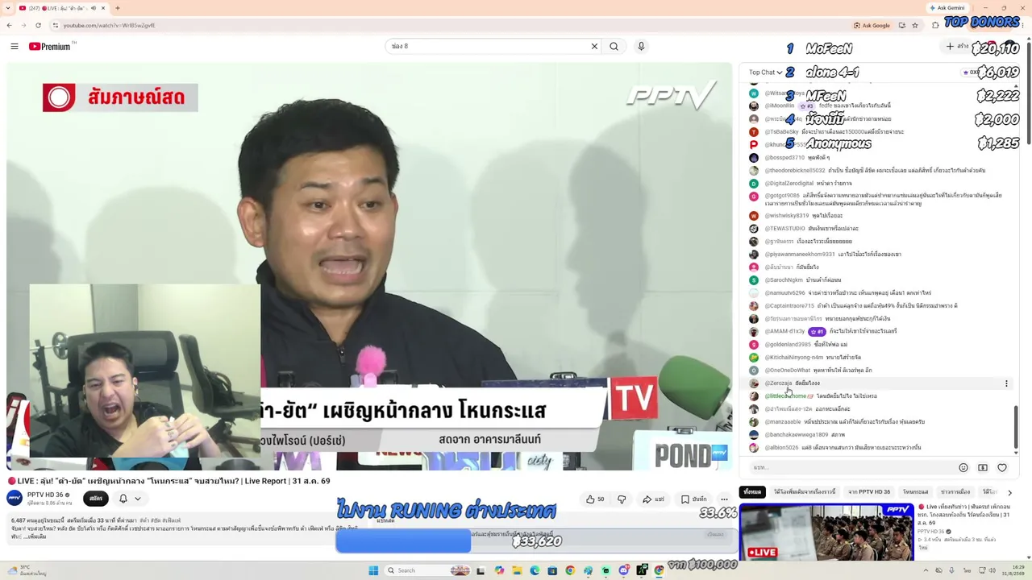Click @OneOneDoWhat username in chat
Screen dimensions: 1032x580
tap(787, 371)
